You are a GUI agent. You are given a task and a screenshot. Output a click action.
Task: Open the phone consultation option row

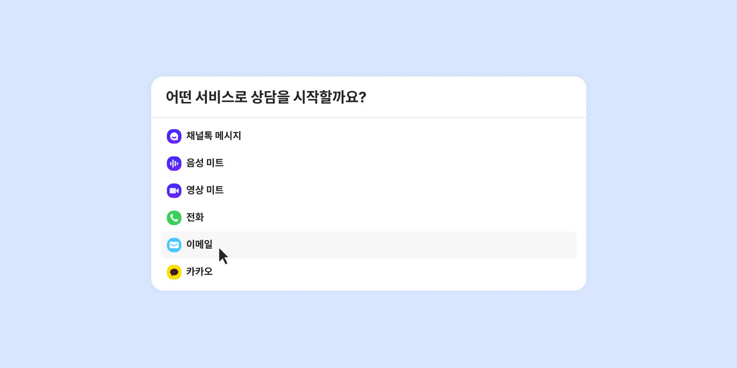tap(368, 218)
